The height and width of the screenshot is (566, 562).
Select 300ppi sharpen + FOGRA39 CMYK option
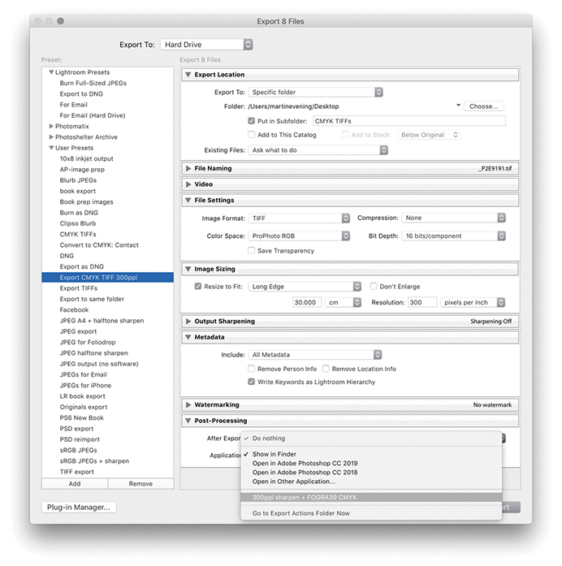pos(305,497)
